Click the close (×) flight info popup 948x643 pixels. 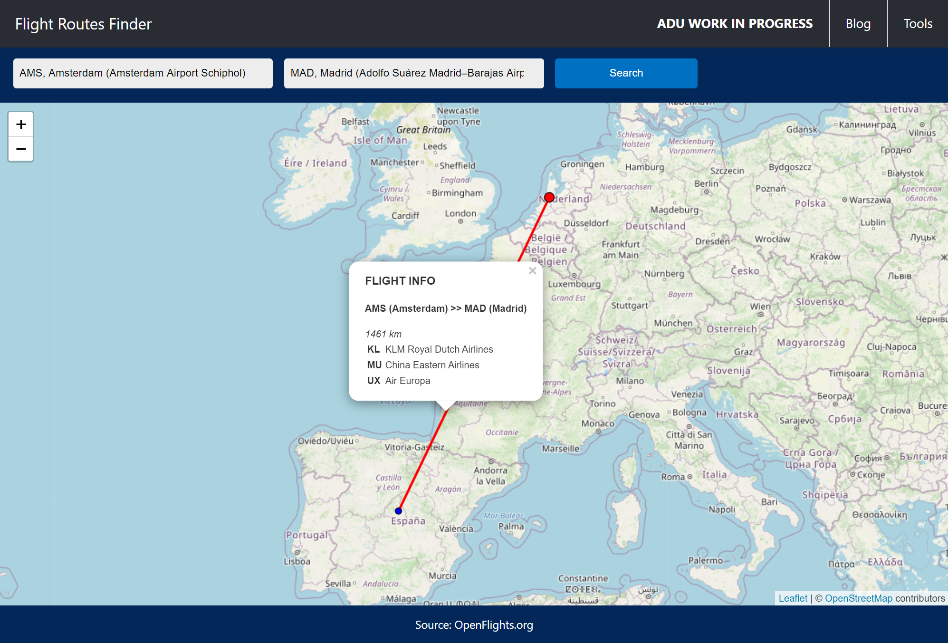point(533,271)
